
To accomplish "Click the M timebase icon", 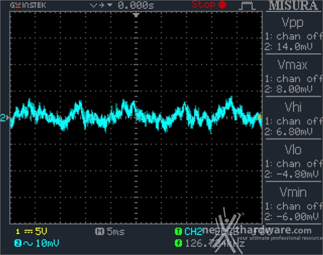I will click(99, 232).
